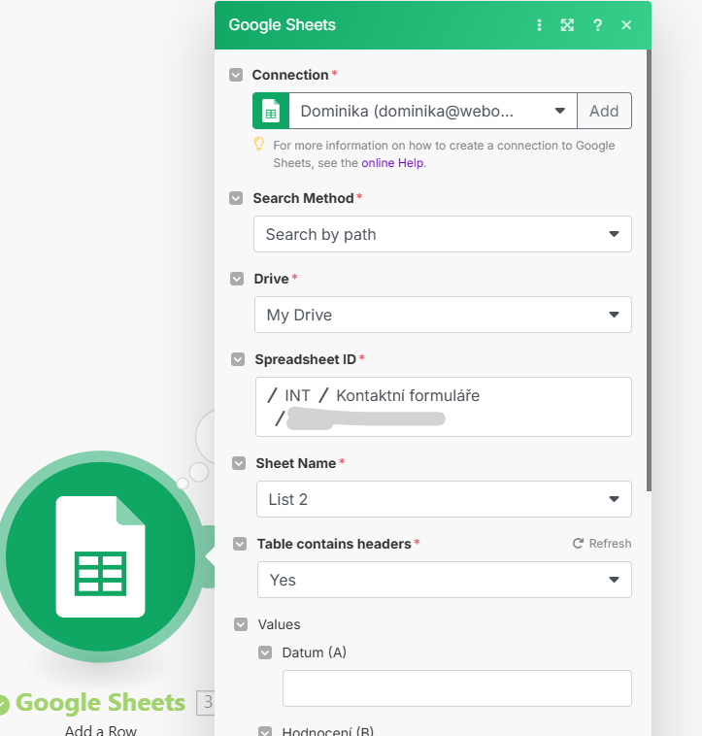Click the lightbulb hint icon
The image size is (702, 736).
pos(258,144)
